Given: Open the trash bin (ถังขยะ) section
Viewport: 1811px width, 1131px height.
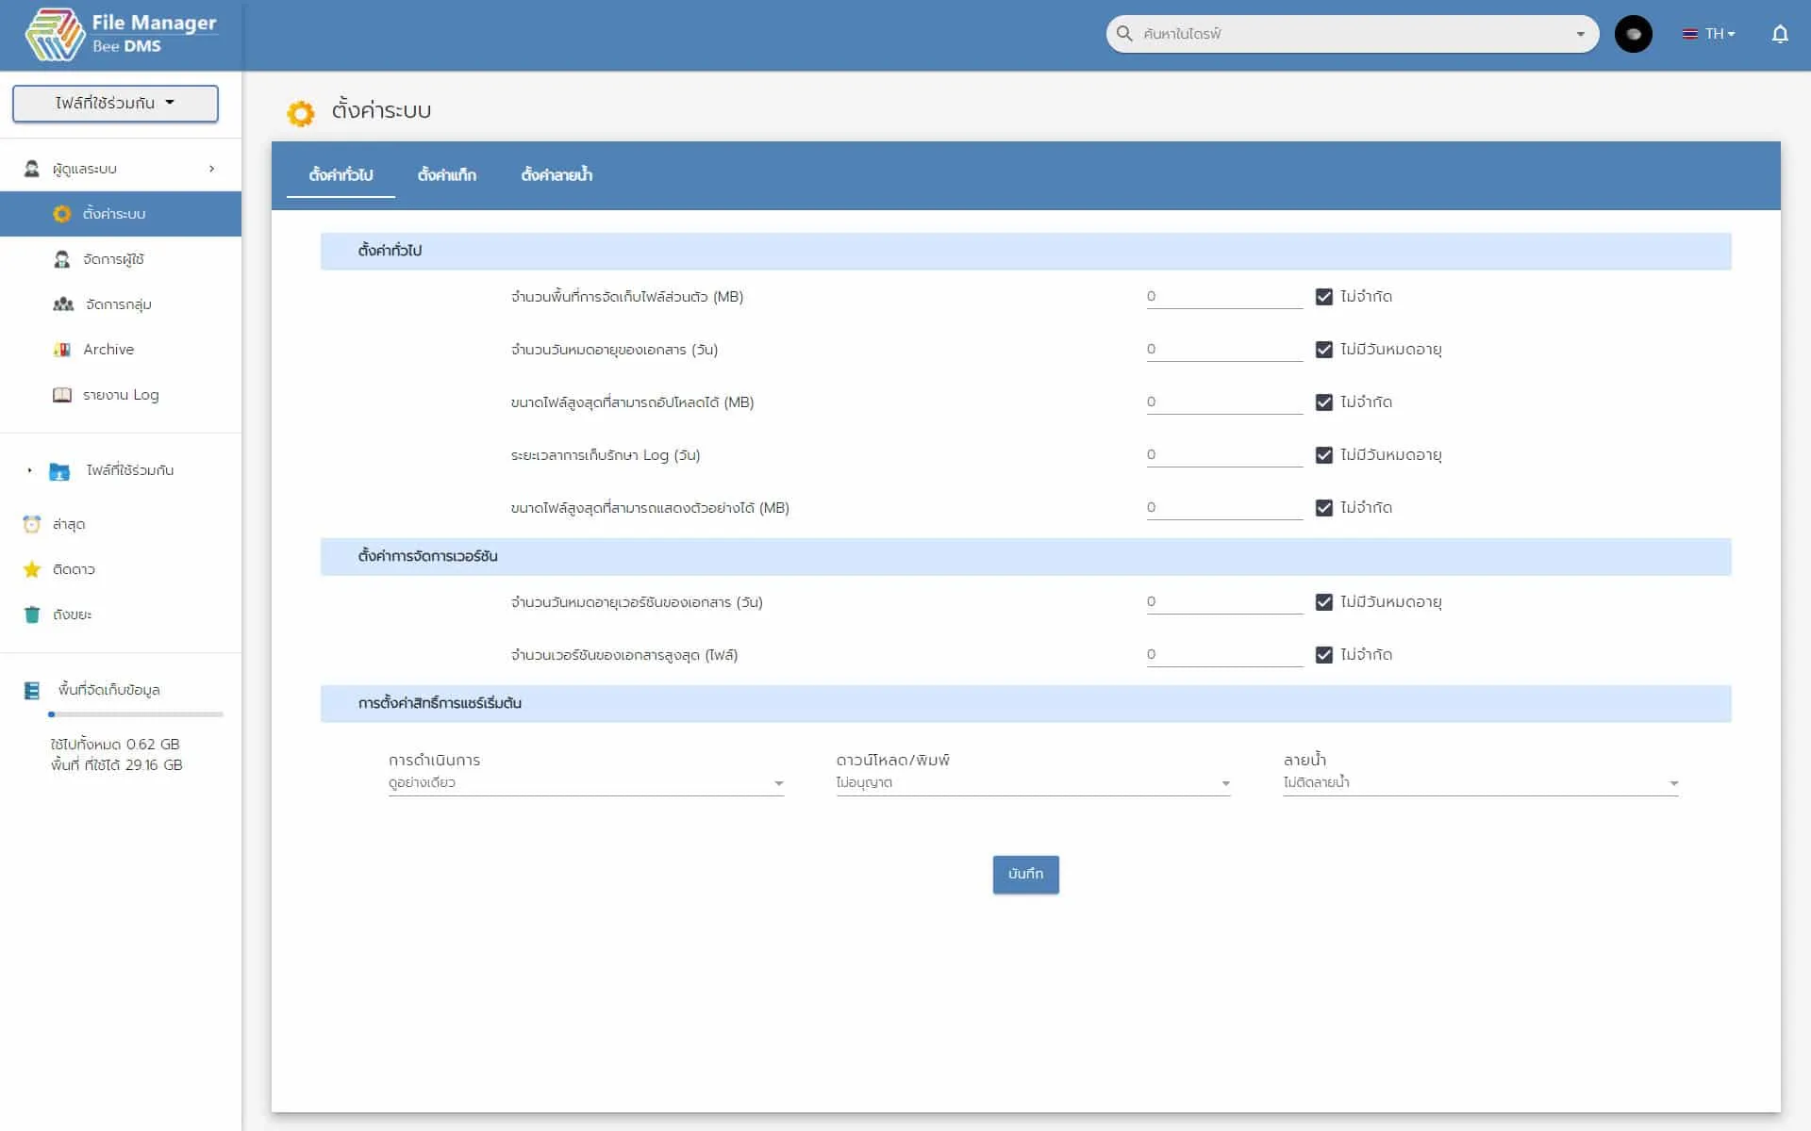Looking at the screenshot, I should tap(72, 615).
